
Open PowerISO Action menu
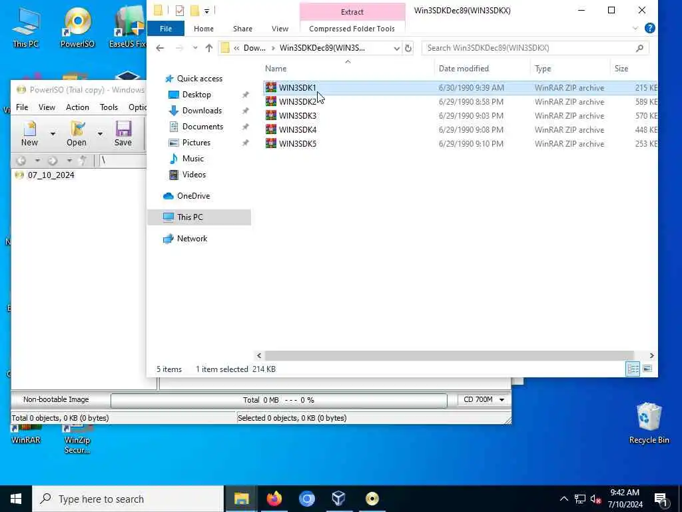point(77,107)
